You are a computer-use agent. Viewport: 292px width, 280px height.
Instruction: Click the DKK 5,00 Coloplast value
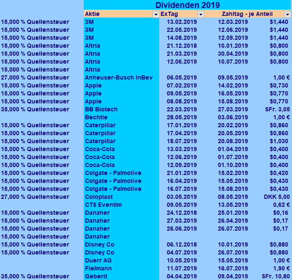tap(277, 197)
